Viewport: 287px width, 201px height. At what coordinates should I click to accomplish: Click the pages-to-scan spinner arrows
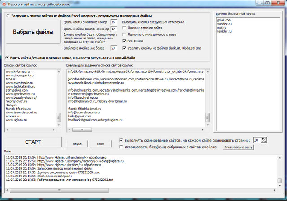pos(264,140)
